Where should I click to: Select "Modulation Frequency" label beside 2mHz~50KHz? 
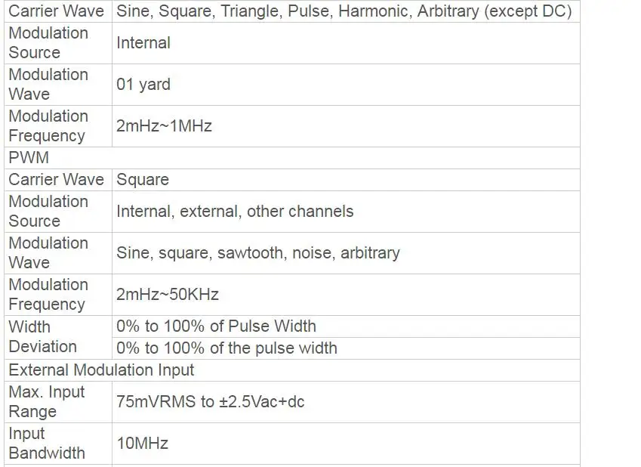click(48, 295)
